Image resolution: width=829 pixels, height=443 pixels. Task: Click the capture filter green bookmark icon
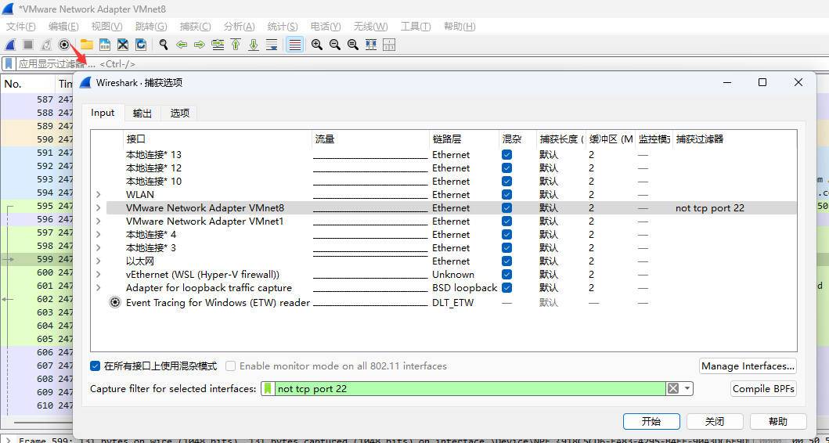[x=268, y=389]
